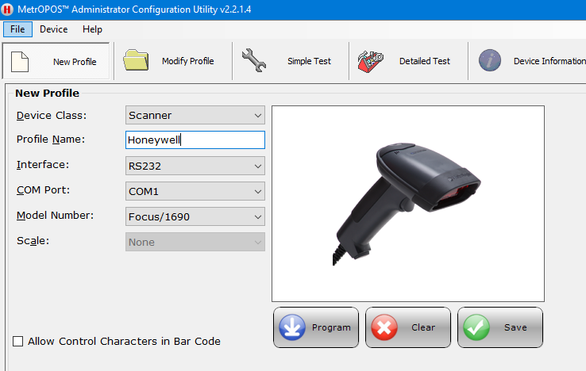Screen dimensions: 586x371
Task: Enable Allow Control Characters in Bar Code
Action: 17,341
